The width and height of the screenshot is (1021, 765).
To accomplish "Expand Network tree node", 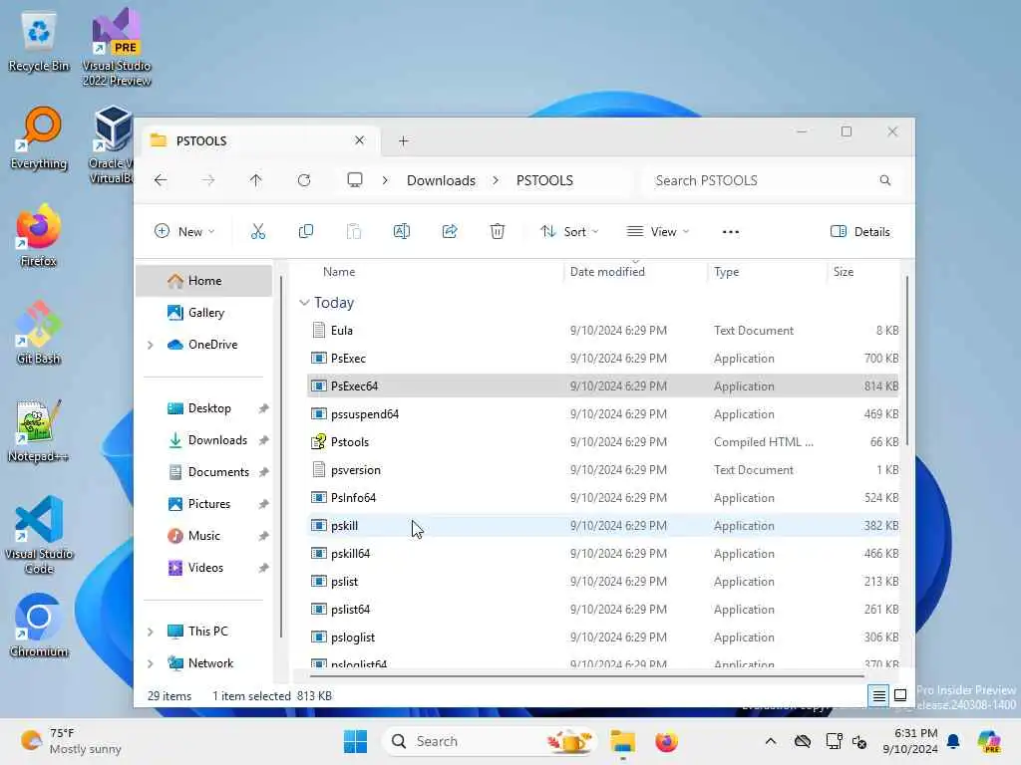I will point(151,663).
